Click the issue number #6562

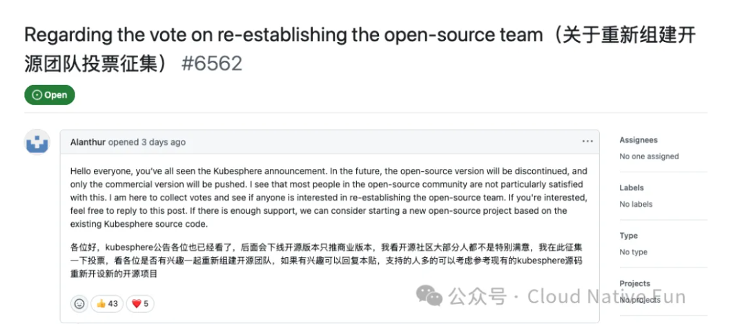[x=212, y=64]
